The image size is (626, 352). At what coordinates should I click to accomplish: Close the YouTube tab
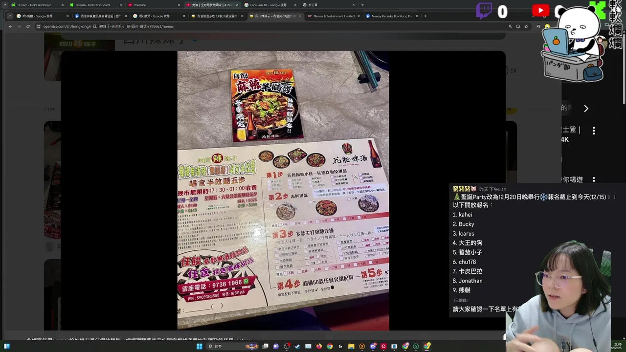coord(179,5)
